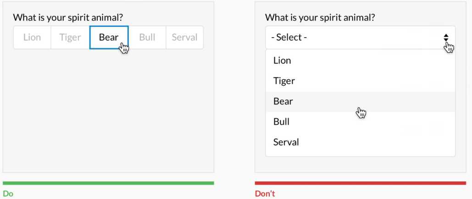Select the Serval segmented option
The height and width of the screenshot is (199, 472).
tap(184, 37)
